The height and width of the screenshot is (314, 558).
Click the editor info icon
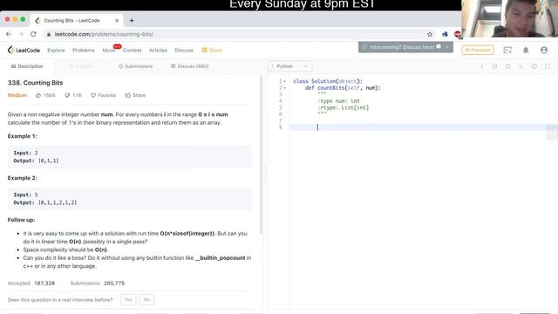pos(481,66)
